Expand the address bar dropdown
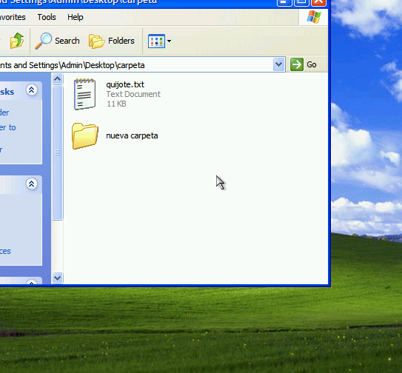 [278, 64]
